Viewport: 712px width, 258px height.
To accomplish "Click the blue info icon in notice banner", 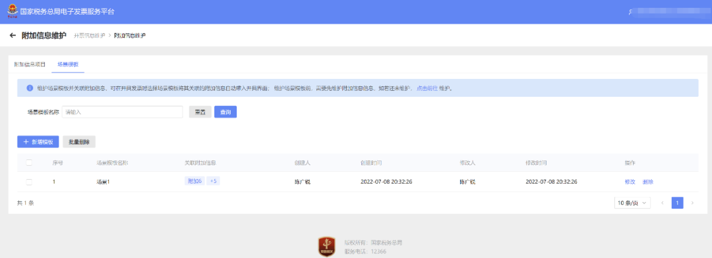I will 30,88.
